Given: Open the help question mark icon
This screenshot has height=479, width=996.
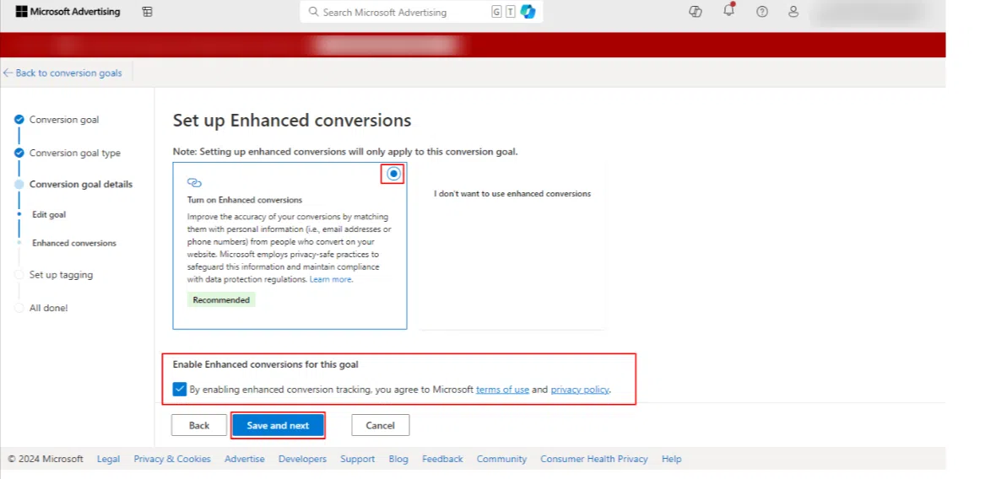Looking at the screenshot, I should coord(762,12).
